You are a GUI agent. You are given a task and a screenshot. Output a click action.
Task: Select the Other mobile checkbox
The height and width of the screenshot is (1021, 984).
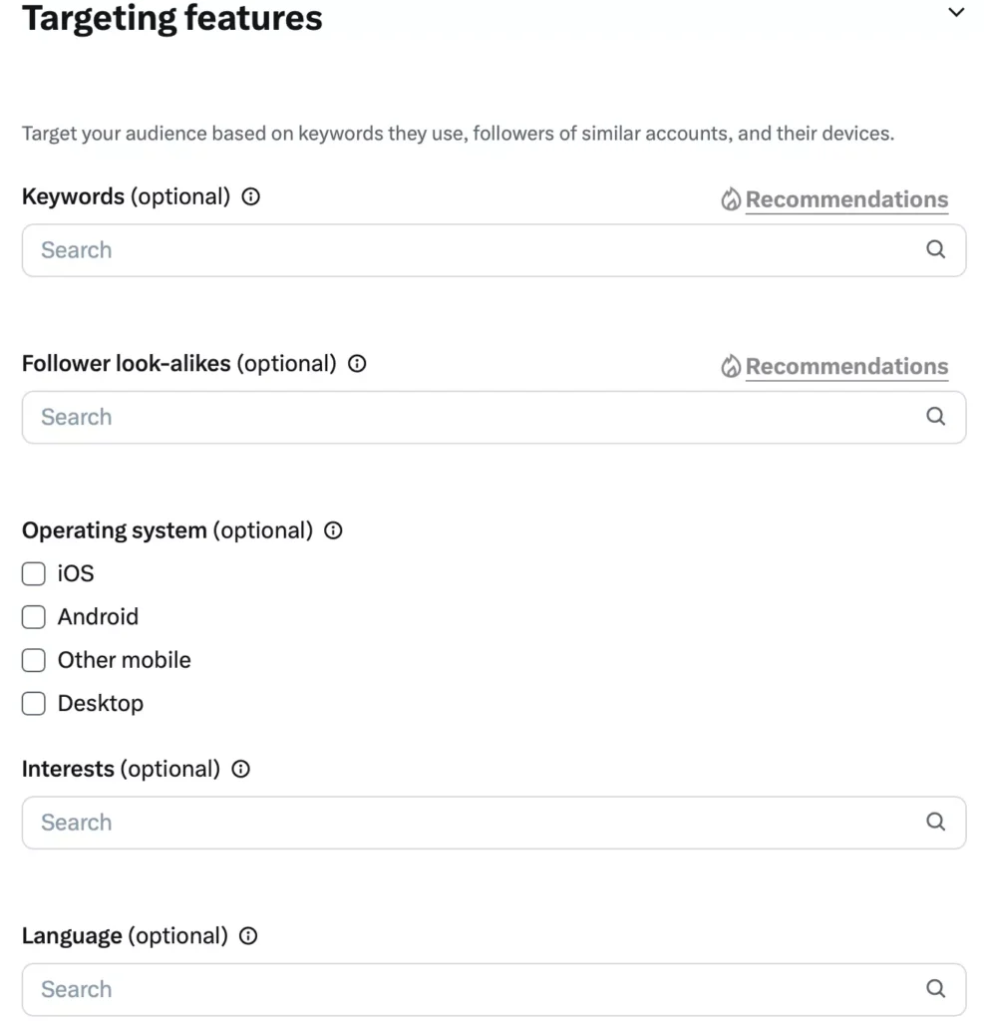[x=33, y=660]
